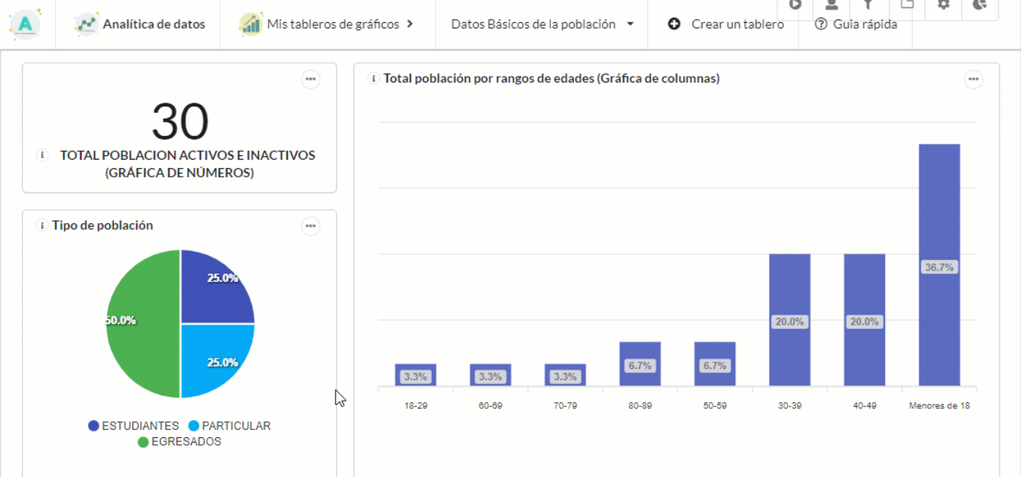
Task: Click the 30-39 axis label
Action: pyautogui.click(x=789, y=406)
